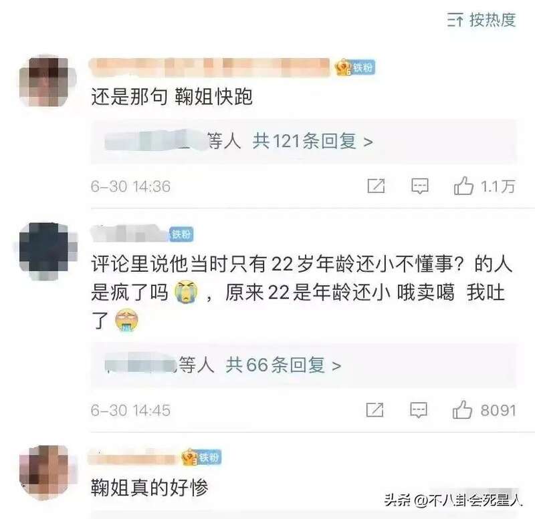Select the comment text 鞠姐真的好惨
535x519 pixels.
[149, 488]
